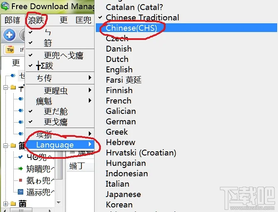The width and height of the screenshot is (278, 212).
Task: Expand the 菌 folder node
Action: coord(6,204)
